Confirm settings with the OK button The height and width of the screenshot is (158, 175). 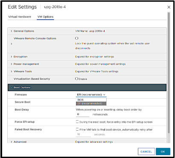tap(163, 152)
